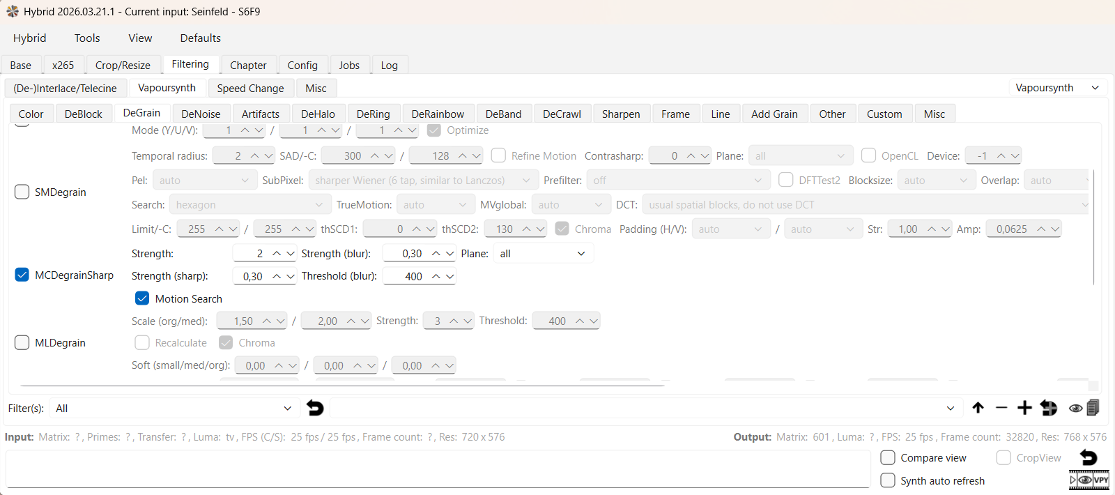Select the Custom filter tab
The height and width of the screenshot is (495, 1115).
[x=884, y=114]
